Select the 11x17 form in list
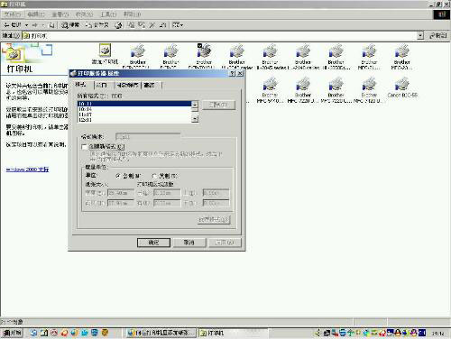The image size is (451, 339). [x=134, y=115]
